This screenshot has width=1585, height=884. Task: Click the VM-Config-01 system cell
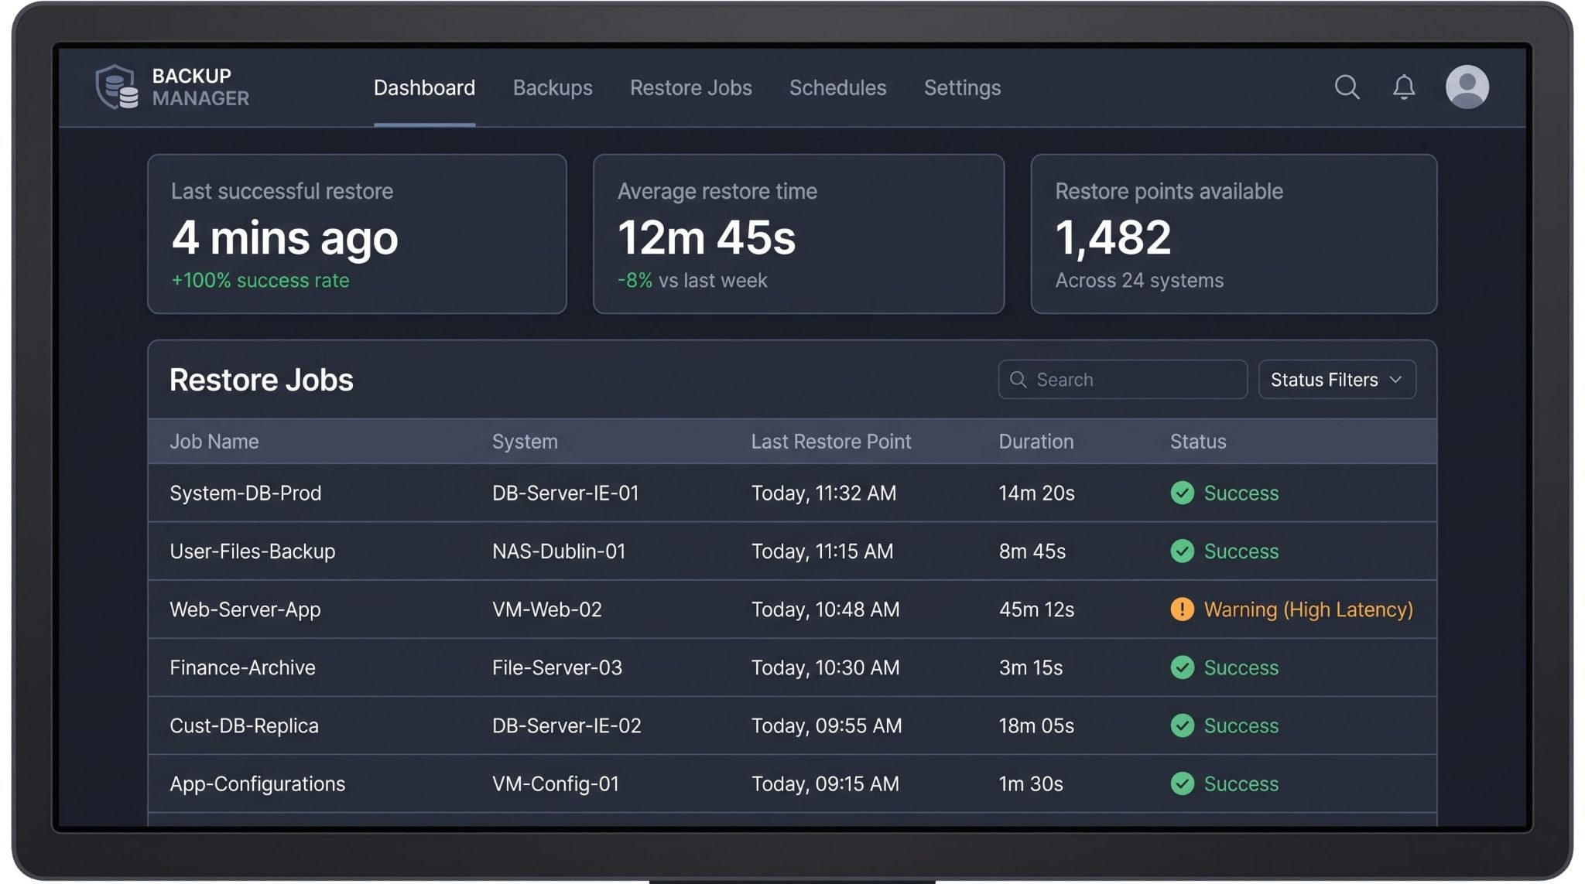[556, 783]
